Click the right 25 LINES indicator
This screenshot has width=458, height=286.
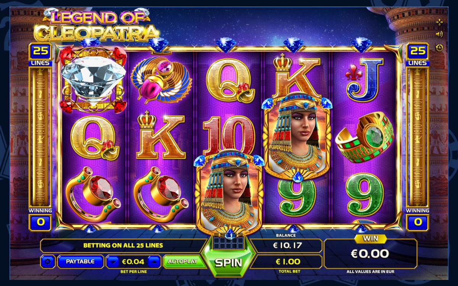(x=418, y=55)
